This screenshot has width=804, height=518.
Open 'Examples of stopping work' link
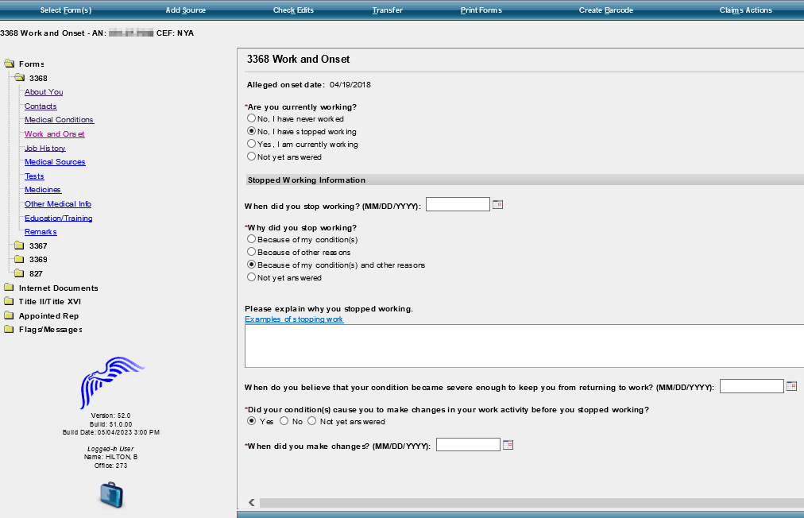(294, 319)
